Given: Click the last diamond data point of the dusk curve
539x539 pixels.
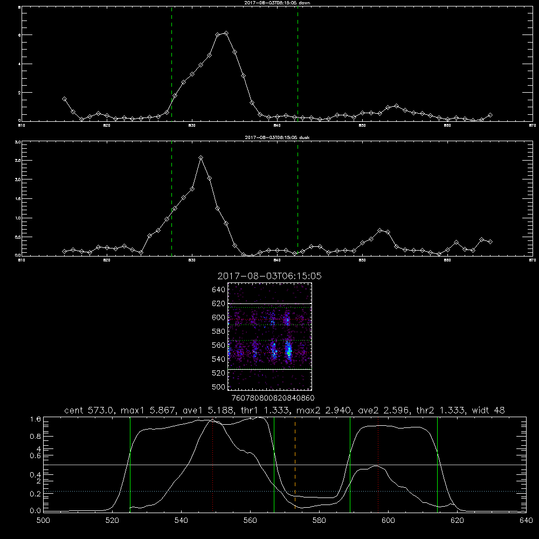Looking at the screenshot, I should 490,241.
